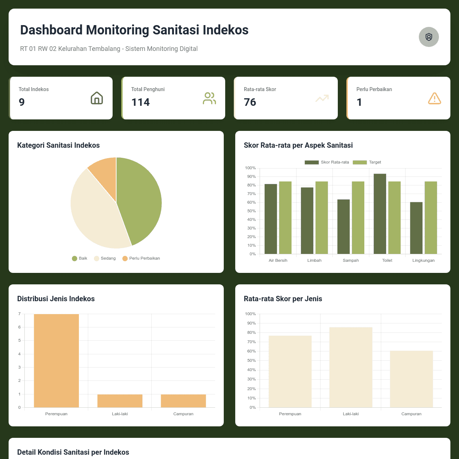459x459 pixels.
Task: Click the Limbah target bar
Action: [322, 218]
